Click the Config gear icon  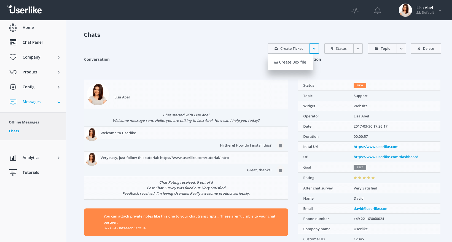click(x=13, y=87)
